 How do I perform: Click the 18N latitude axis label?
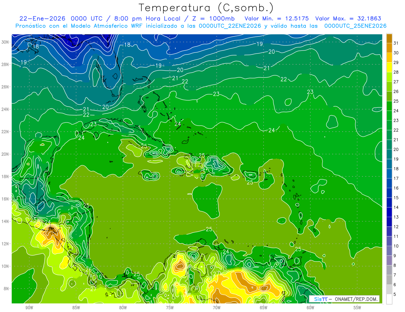coord(5,176)
